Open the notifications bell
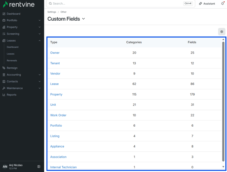227x172 pixels. pyautogui.click(x=223, y=3)
